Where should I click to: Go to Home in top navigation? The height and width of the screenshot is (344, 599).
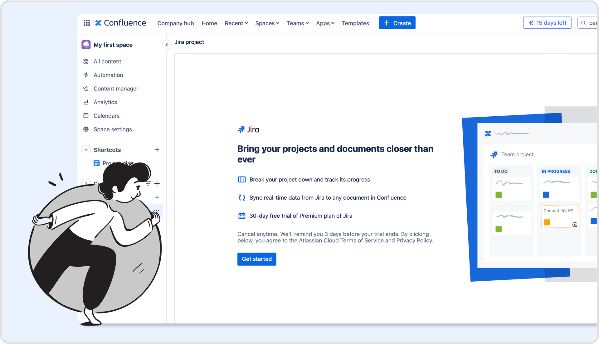click(x=209, y=23)
